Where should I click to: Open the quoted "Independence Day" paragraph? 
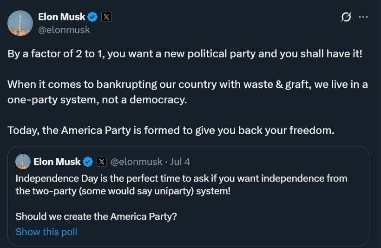point(181,184)
